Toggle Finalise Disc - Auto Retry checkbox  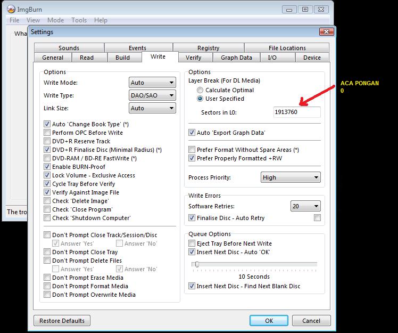click(192, 217)
